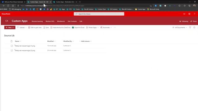Go to Remote learning navigation link
Image resolution: width=198 pixels, height=111 pixels.
pyautogui.click(x=37, y=21)
